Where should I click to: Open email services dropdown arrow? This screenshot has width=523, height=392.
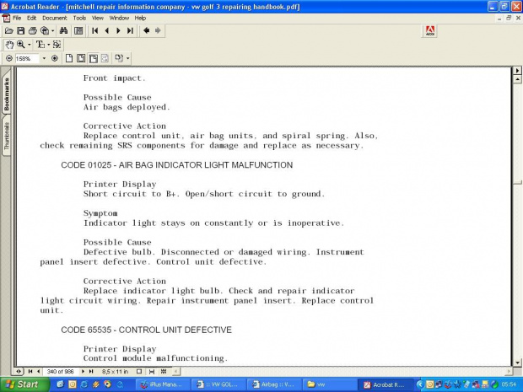tap(52, 31)
